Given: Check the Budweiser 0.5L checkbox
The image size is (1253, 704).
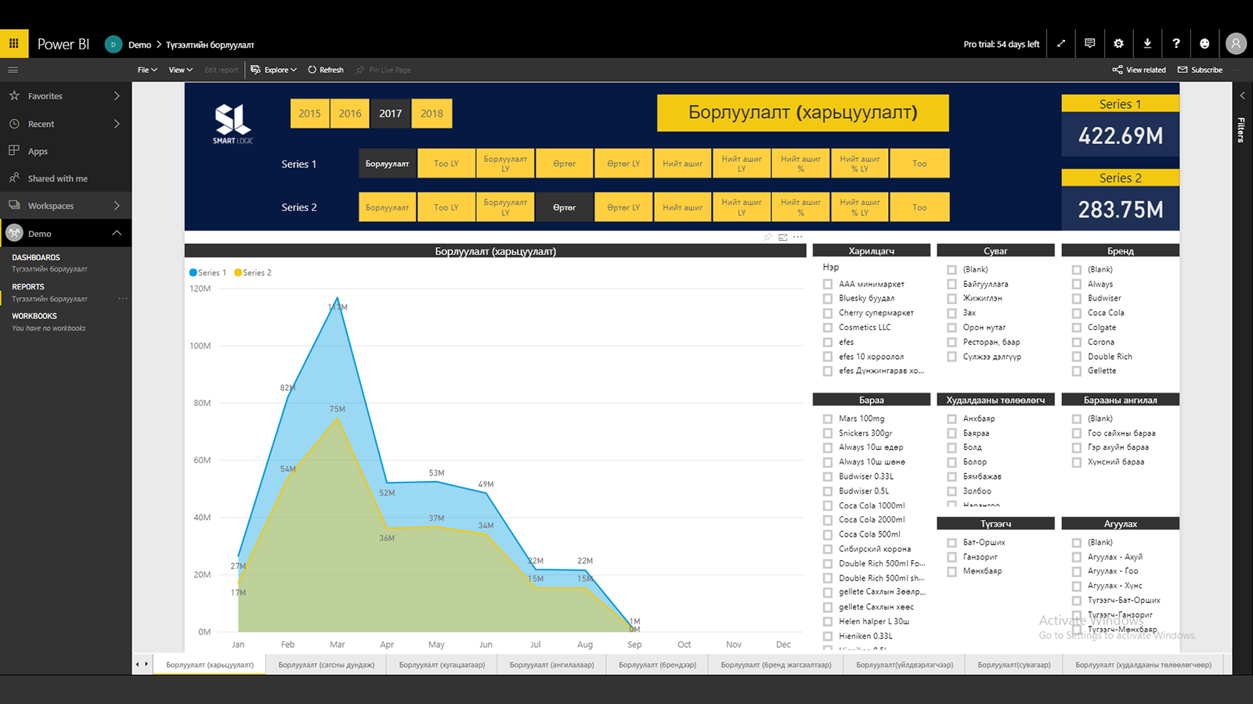Looking at the screenshot, I should [x=828, y=490].
